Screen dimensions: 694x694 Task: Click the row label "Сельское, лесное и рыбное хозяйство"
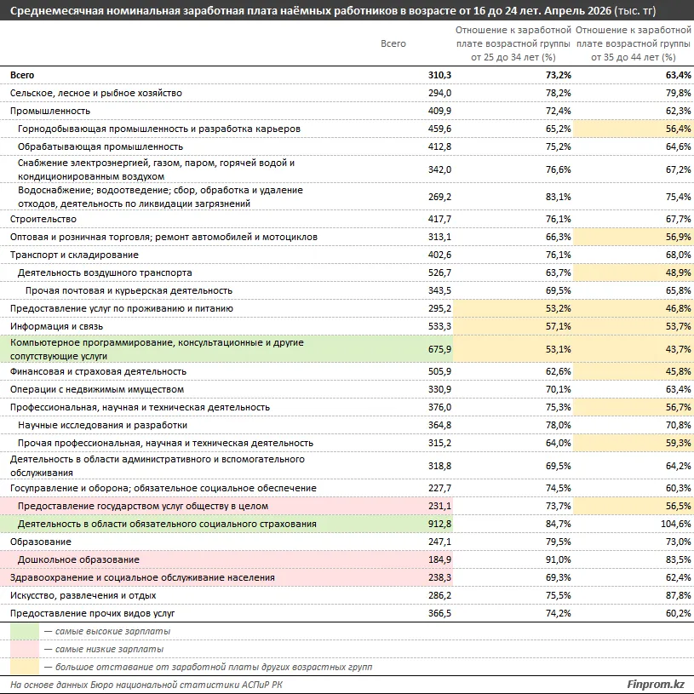pyautogui.click(x=96, y=93)
